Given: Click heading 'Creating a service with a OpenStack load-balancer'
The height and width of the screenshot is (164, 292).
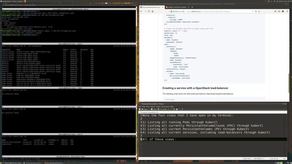Looking at the screenshot, I should tap(195, 88).
